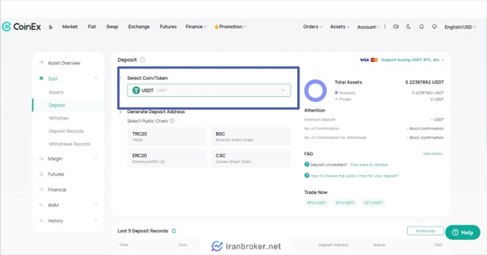Select the BSC Binance Smart Chain
487x255 pixels.
251,136
